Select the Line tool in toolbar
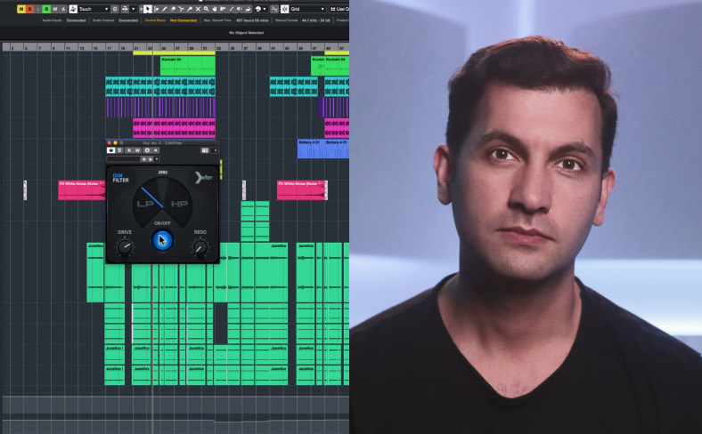The width and height of the screenshot is (702, 434). 232,9
